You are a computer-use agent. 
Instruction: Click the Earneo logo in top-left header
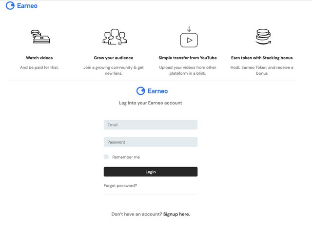point(21,5)
